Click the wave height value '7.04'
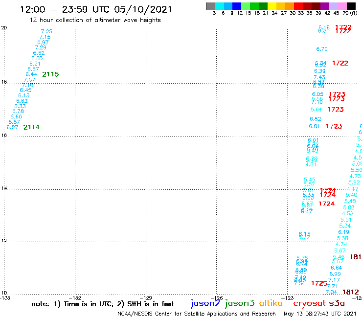This screenshot has height=318, width=362. 331,292
